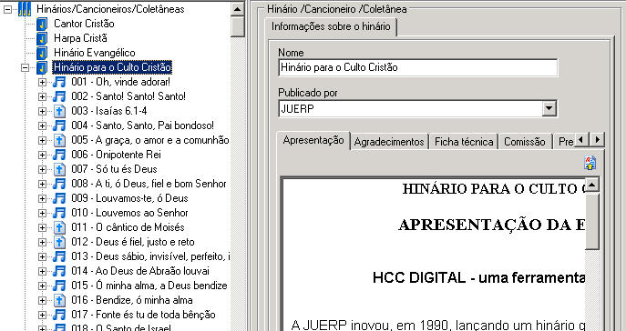Select 013 - Deus sábio, invisível, perfeito
626x331 pixels.
[x=150, y=256]
